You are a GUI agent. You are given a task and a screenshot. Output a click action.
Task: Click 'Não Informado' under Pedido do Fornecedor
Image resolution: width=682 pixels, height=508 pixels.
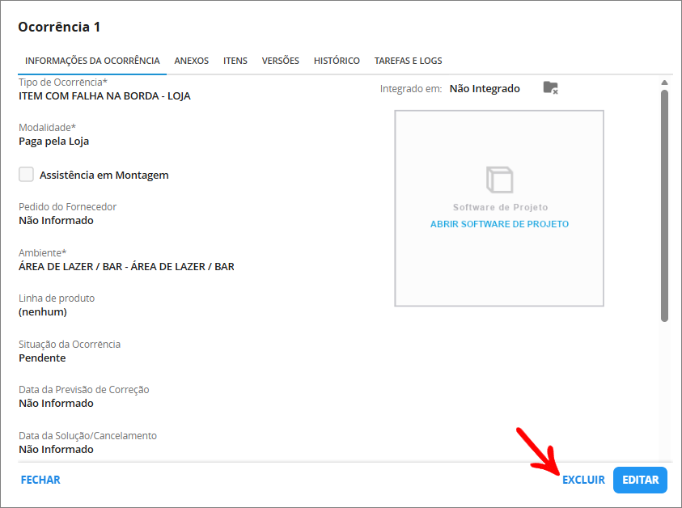pyautogui.click(x=56, y=221)
